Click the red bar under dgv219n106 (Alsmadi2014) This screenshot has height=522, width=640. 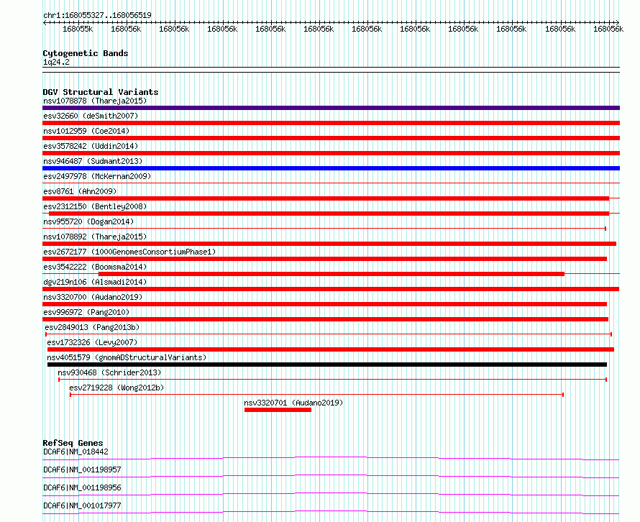(x=331, y=289)
